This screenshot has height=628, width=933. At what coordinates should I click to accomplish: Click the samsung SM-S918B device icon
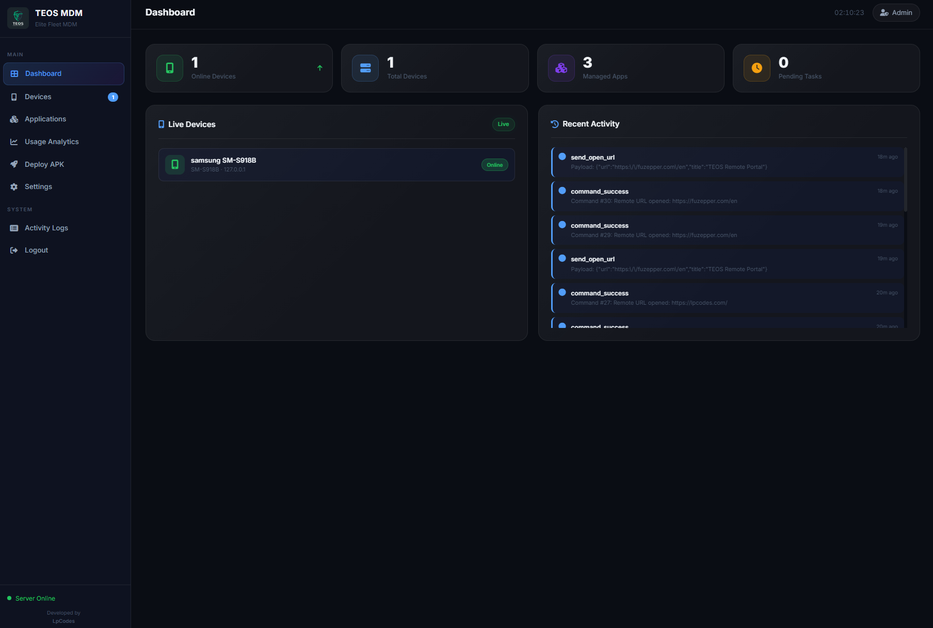175,165
